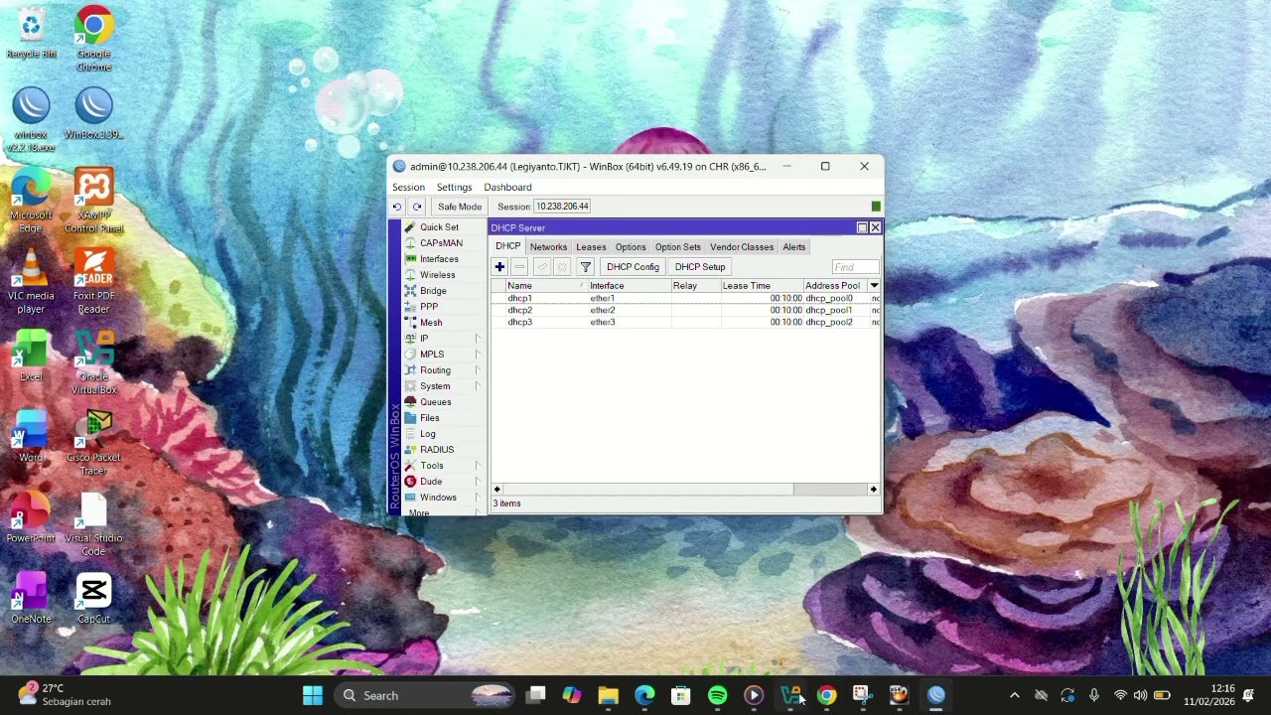Image resolution: width=1271 pixels, height=715 pixels.
Task: Open VLC media player desktop icon
Action: (x=31, y=282)
